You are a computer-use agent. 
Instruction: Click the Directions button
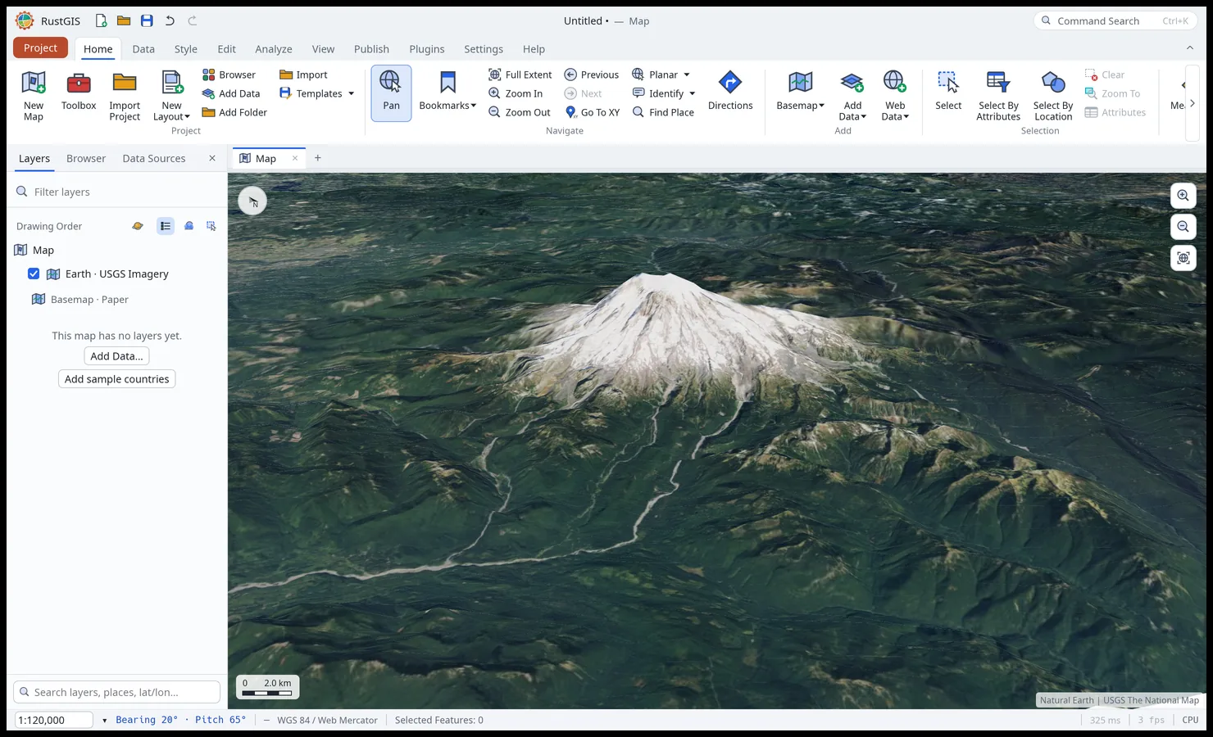click(730, 92)
